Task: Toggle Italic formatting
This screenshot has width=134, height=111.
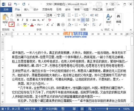Action: click(23, 20)
